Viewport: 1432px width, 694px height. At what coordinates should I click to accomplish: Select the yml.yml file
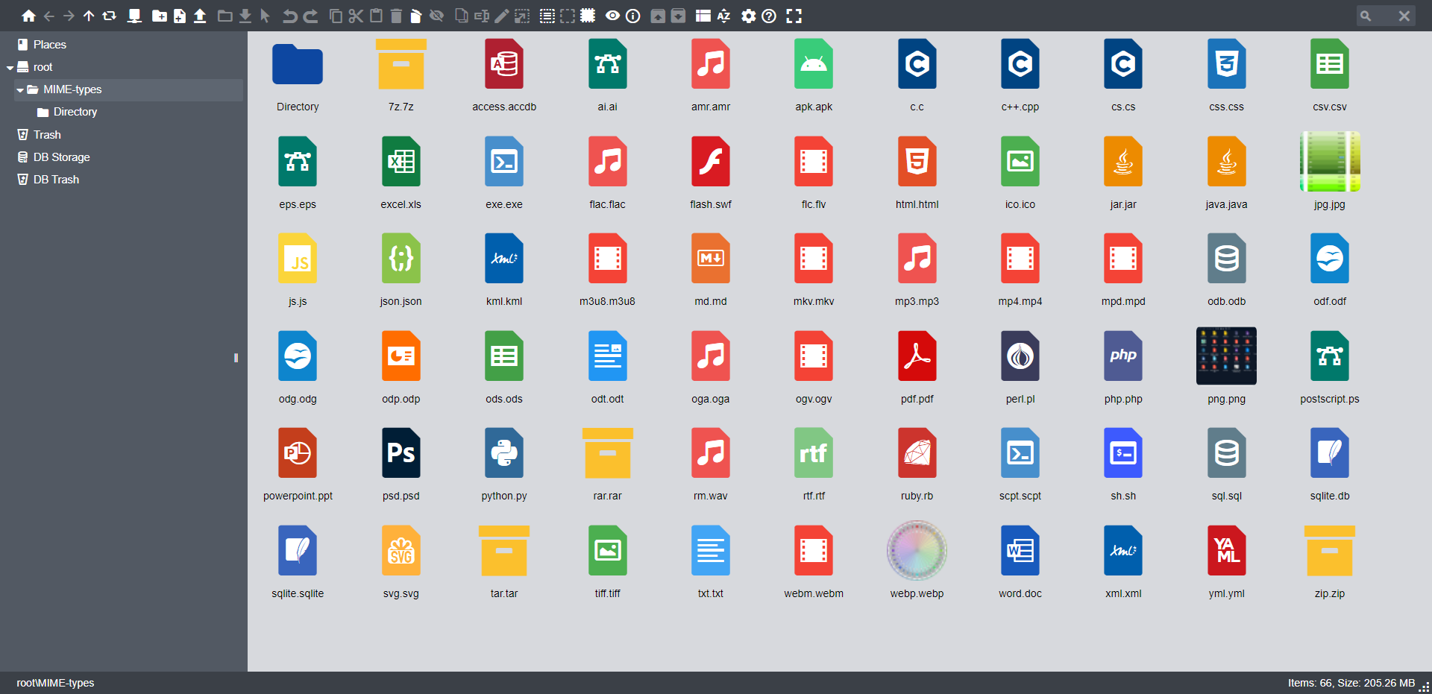click(x=1227, y=561)
